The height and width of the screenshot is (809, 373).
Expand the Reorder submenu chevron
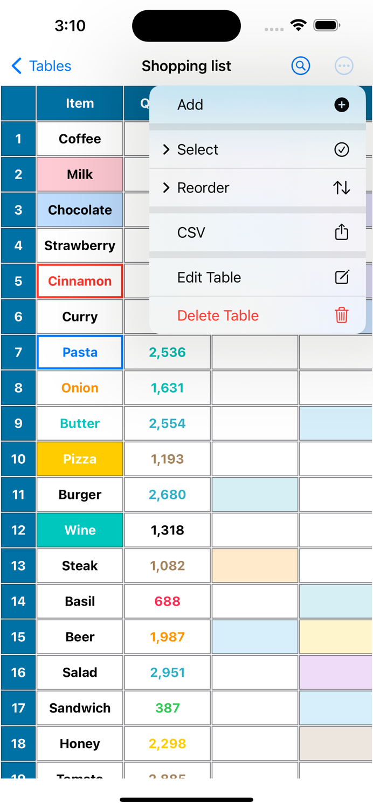point(166,188)
